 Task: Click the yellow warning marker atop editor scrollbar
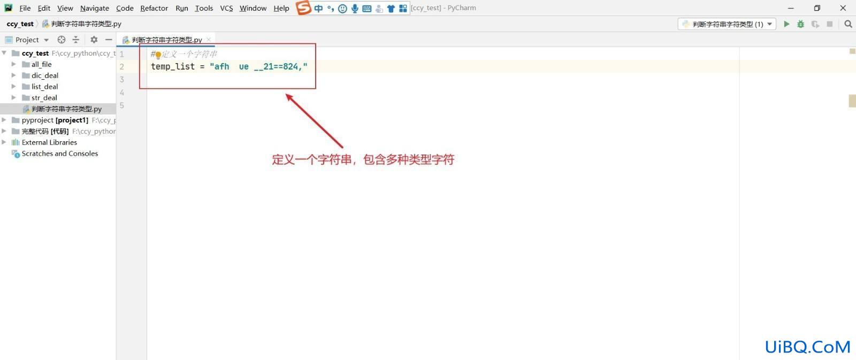coord(852,51)
